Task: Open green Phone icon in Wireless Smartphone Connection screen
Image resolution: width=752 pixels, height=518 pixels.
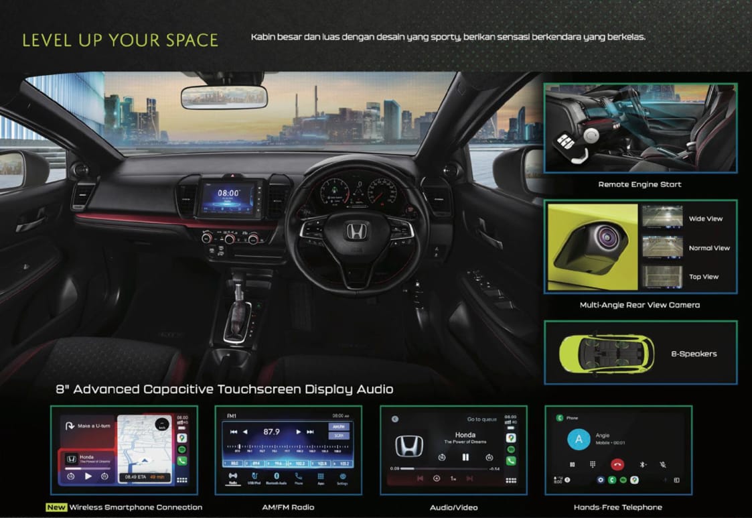Action: click(181, 461)
